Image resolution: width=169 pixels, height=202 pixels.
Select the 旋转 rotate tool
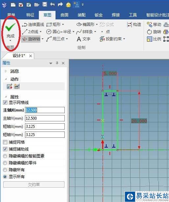[x=154, y=32]
